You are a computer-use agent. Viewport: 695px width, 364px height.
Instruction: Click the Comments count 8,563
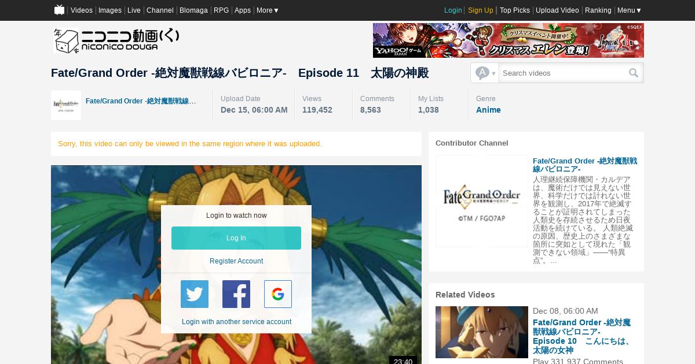(371, 110)
